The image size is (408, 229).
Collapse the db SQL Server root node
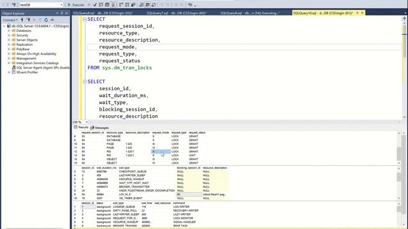[x=4, y=26]
